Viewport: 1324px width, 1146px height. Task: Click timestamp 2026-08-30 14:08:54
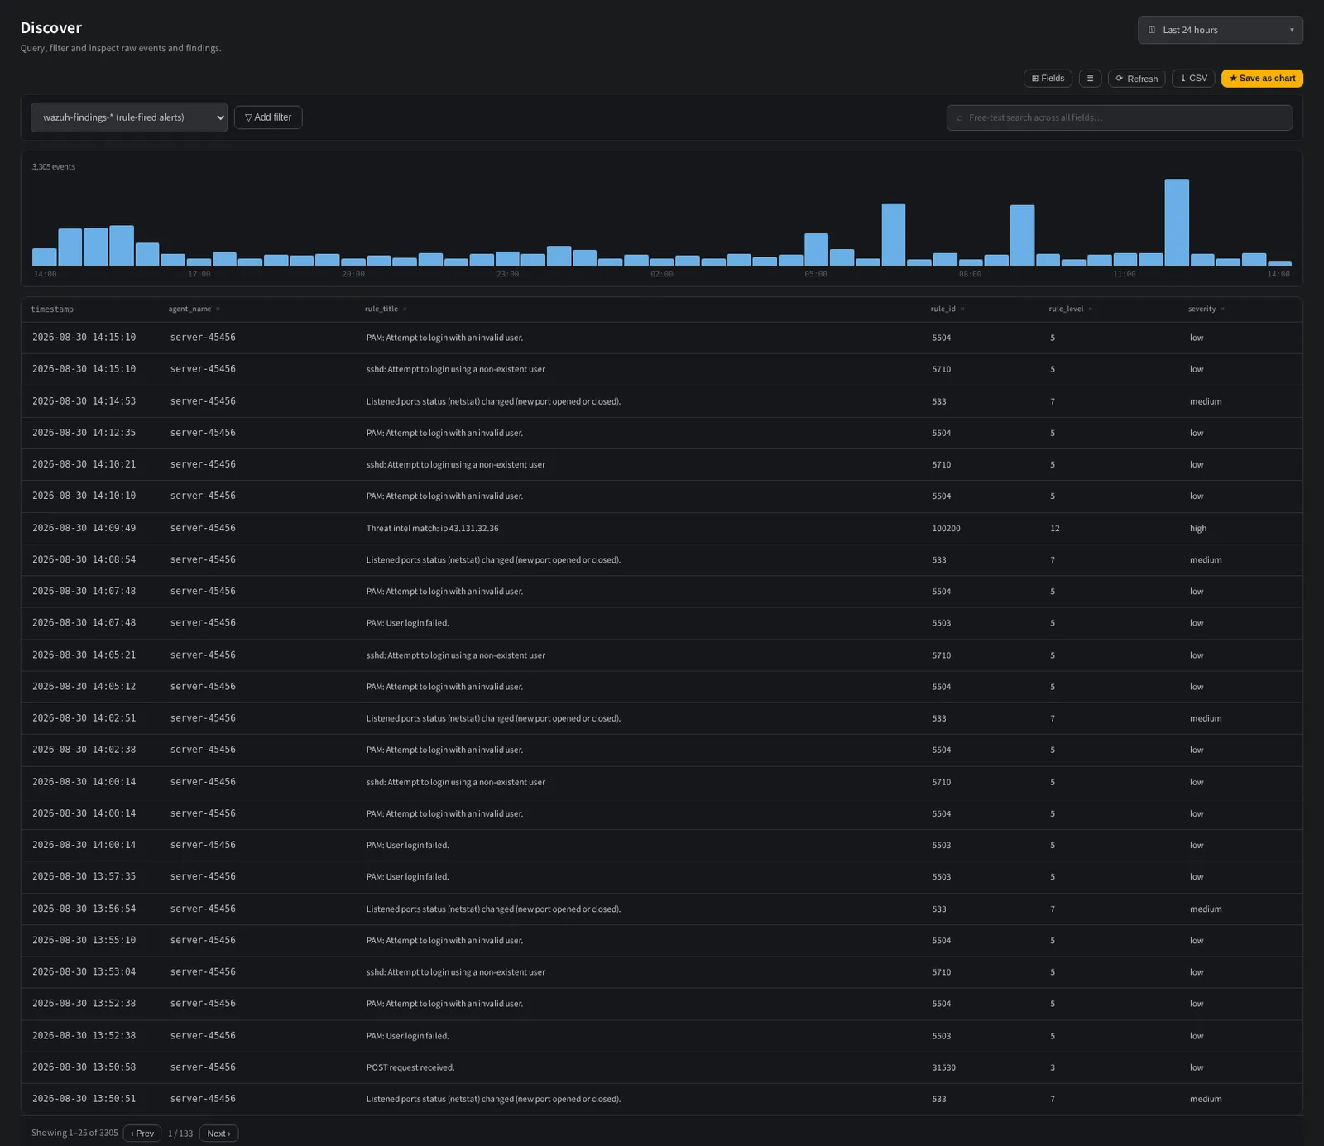coord(84,559)
